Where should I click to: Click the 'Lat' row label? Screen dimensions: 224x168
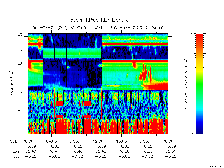pos(16,156)
